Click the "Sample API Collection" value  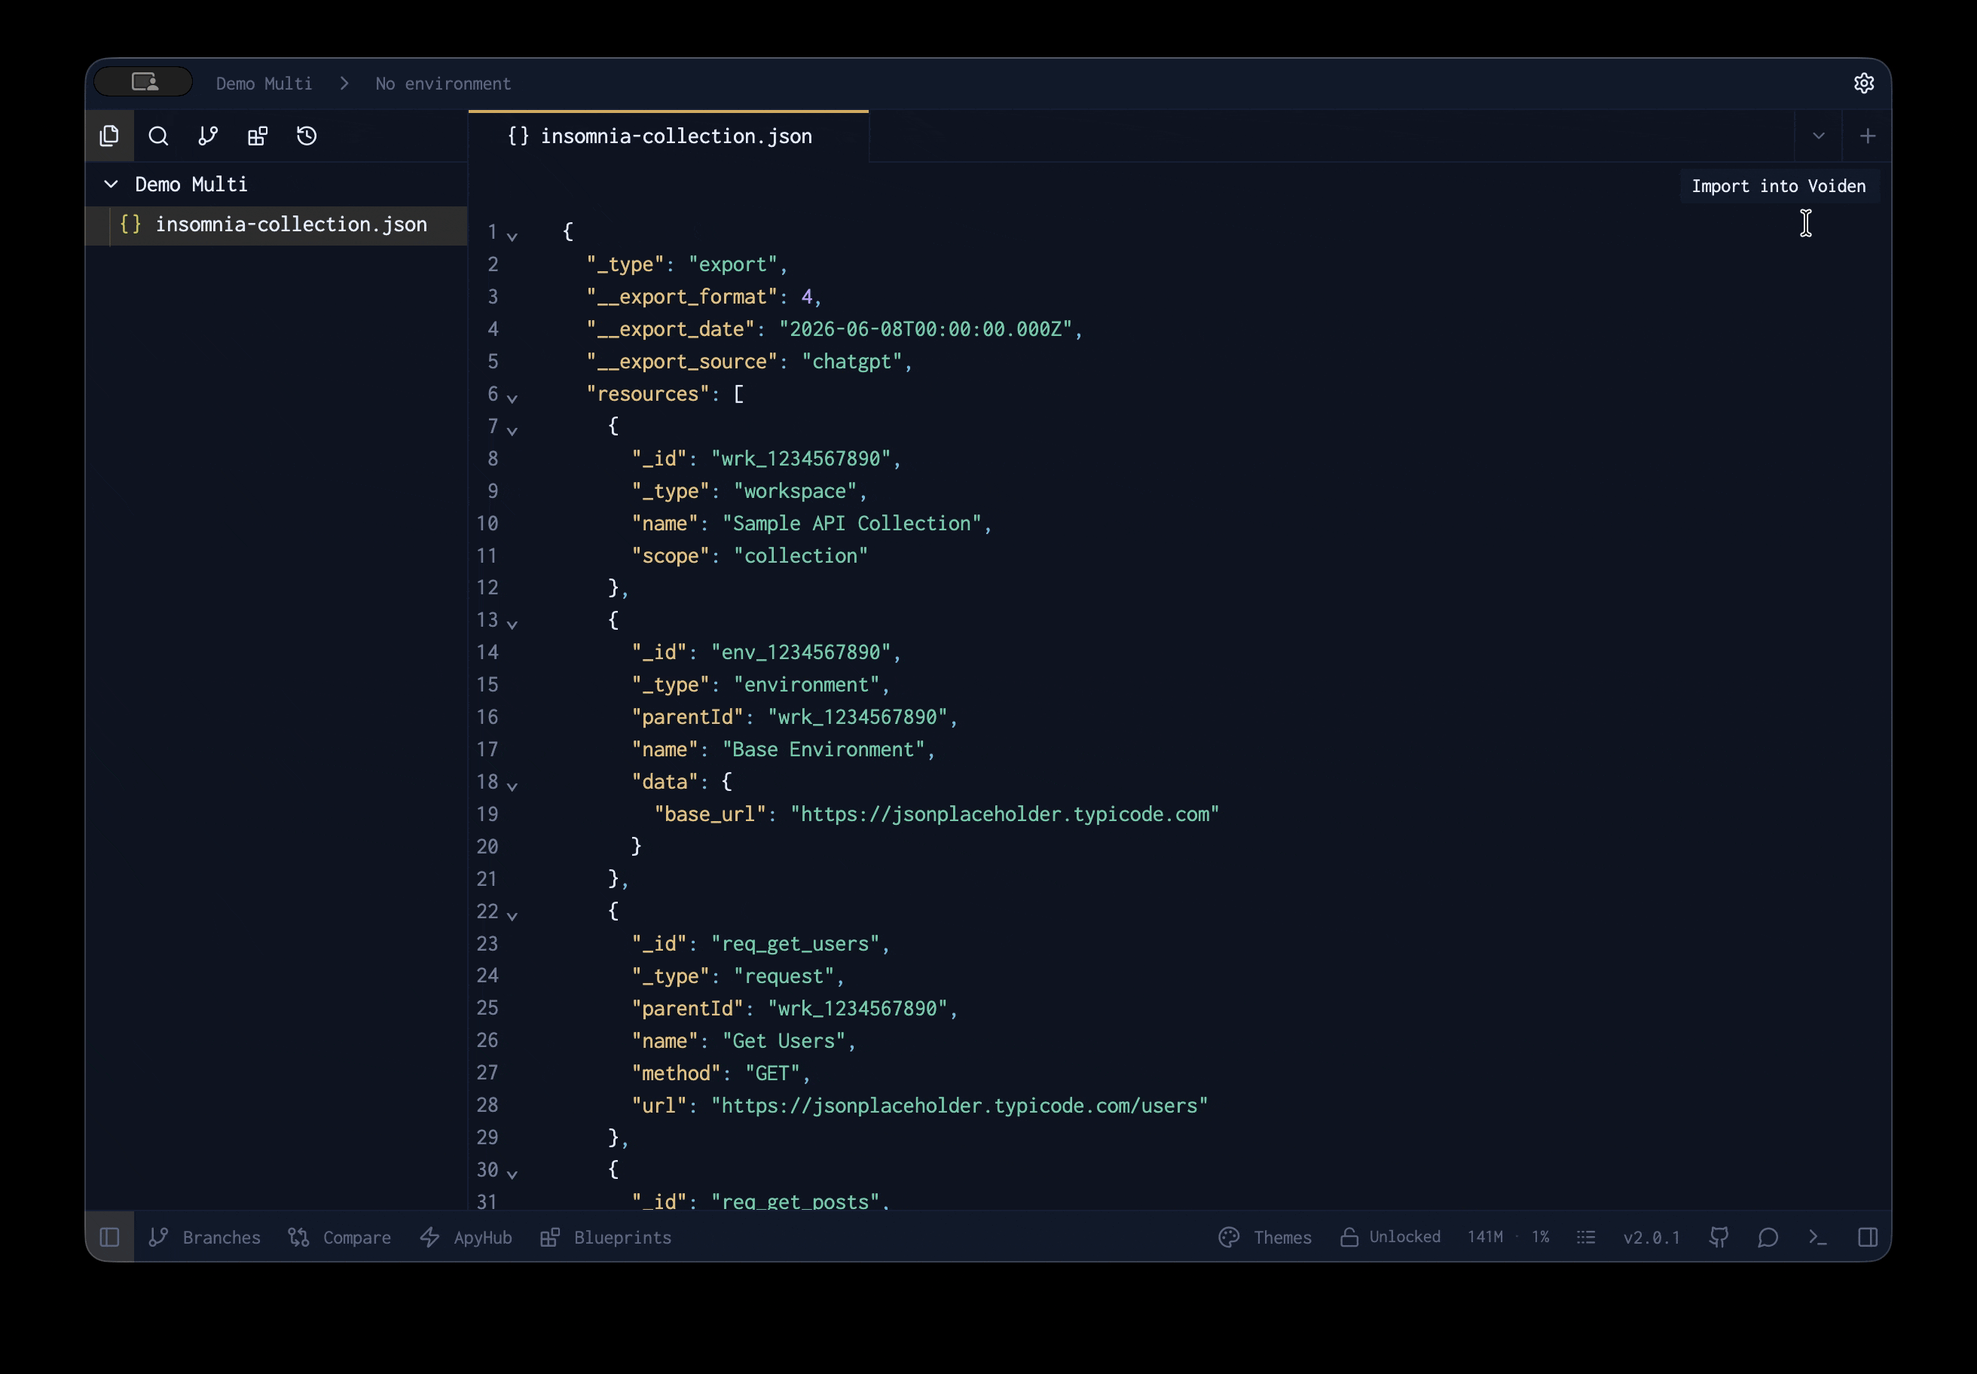pos(851,524)
